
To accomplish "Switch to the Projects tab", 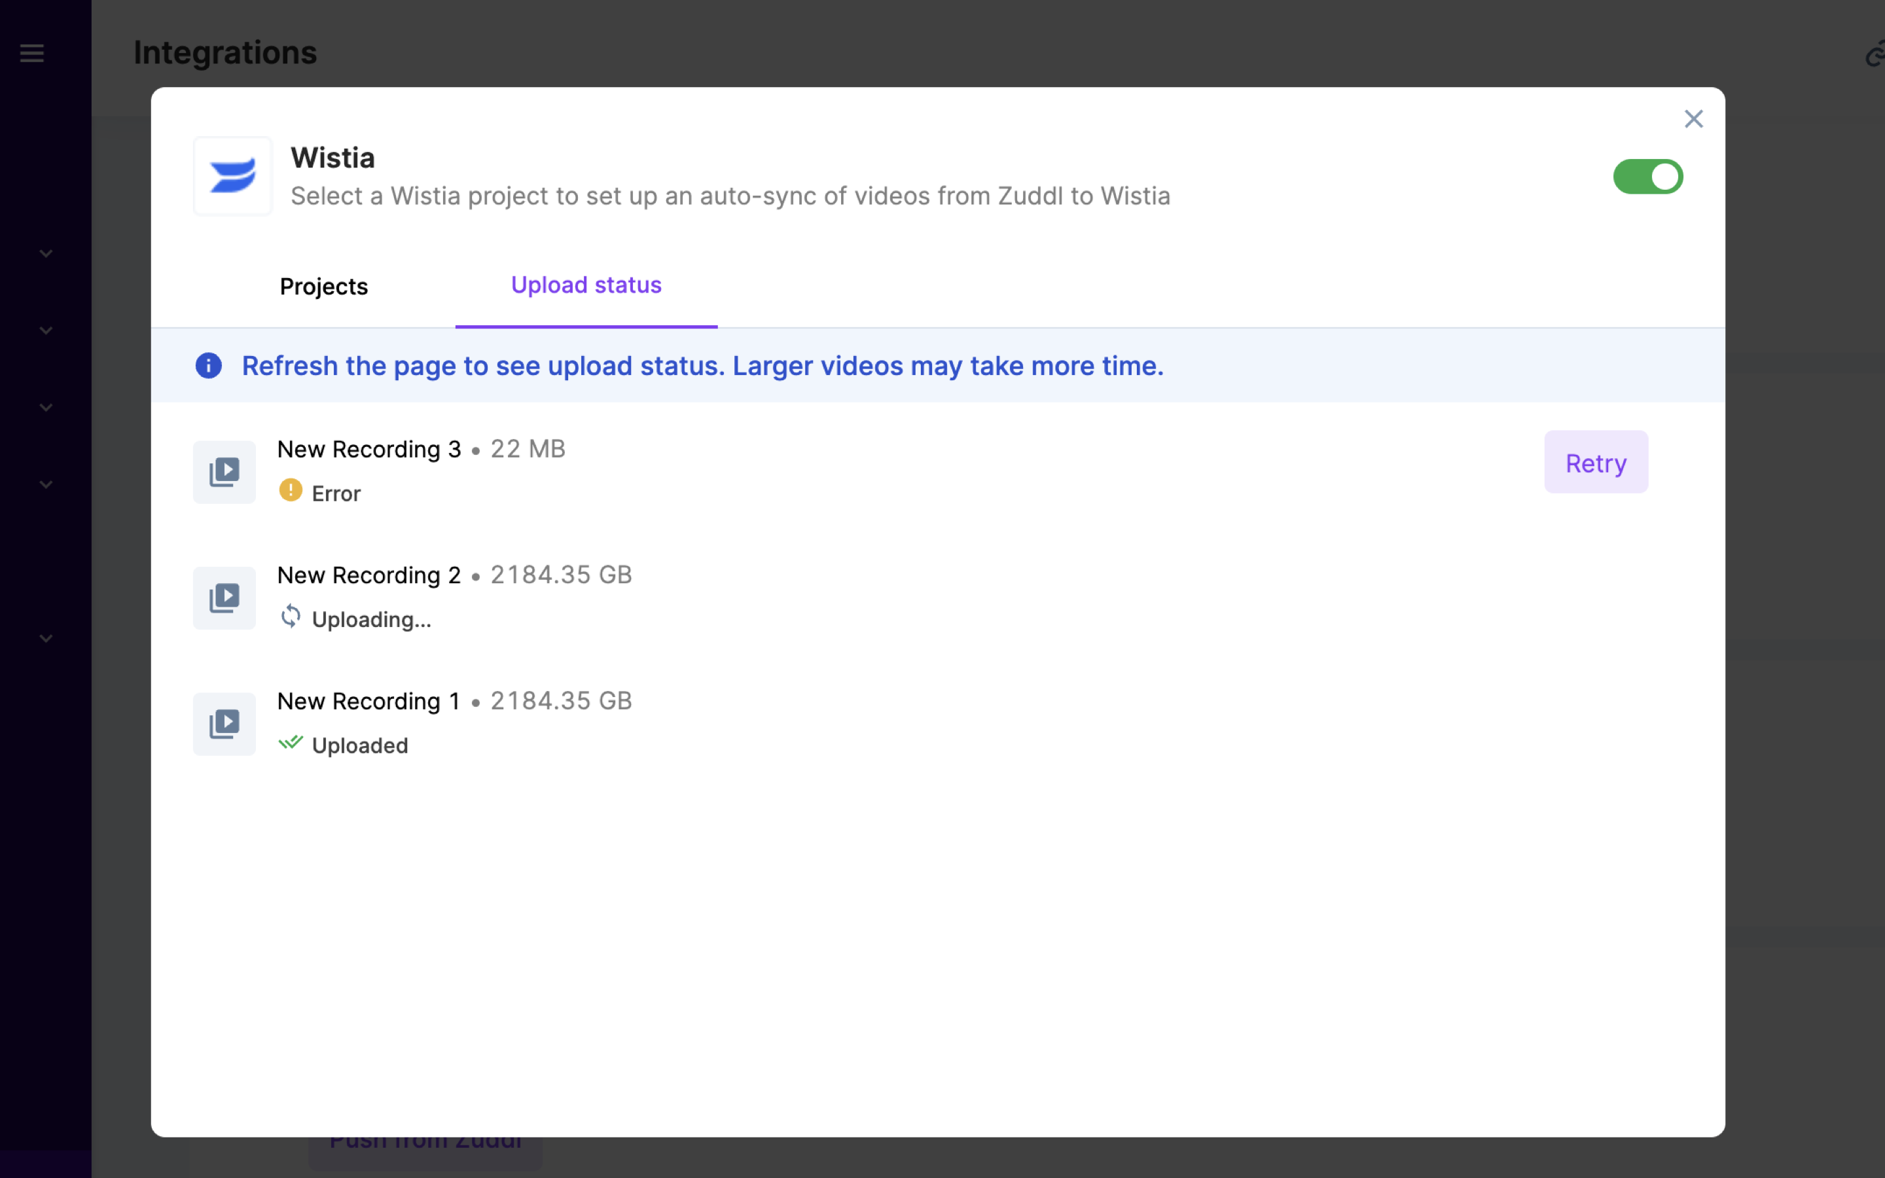I will pyautogui.click(x=323, y=287).
